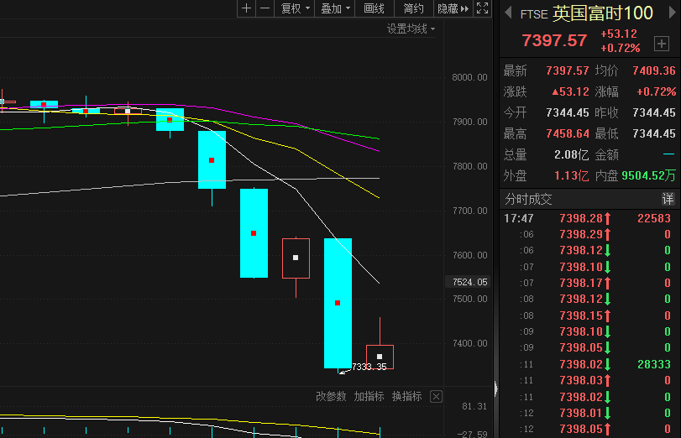The image size is (681, 438).
Task: Click the zoom in plus icon
Action: [x=246, y=8]
